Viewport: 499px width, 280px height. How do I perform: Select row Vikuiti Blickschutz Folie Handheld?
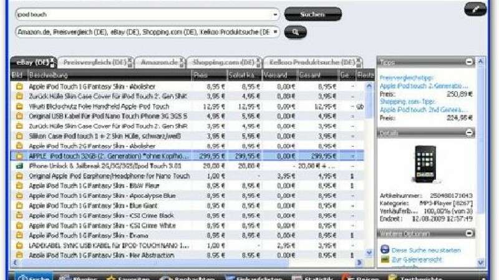pyautogui.click(x=188, y=106)
